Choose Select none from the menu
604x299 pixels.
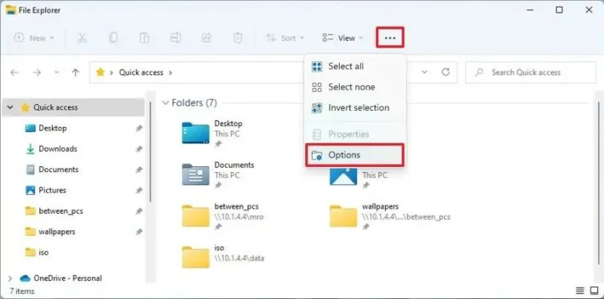tap(355, 87)
